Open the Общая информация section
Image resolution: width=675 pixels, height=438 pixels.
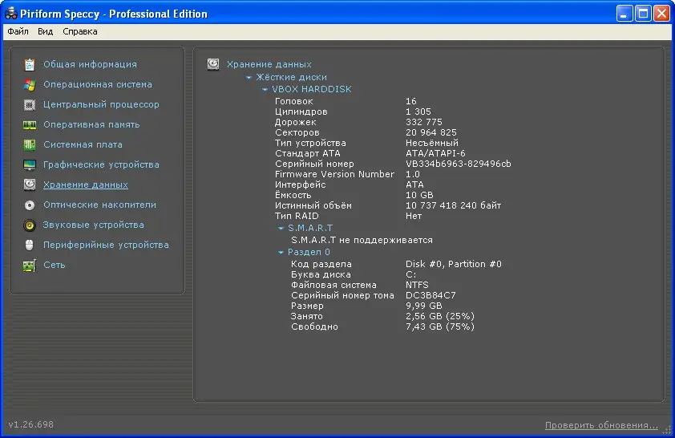(90, 64)
